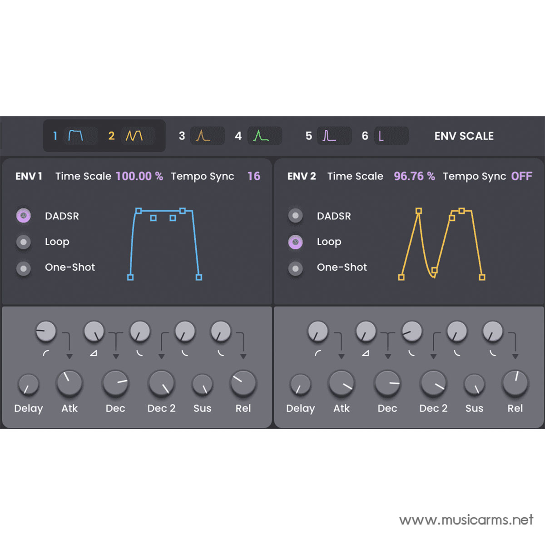
Task: Click the ENV 2 delay curve knob
Action: 317,331
